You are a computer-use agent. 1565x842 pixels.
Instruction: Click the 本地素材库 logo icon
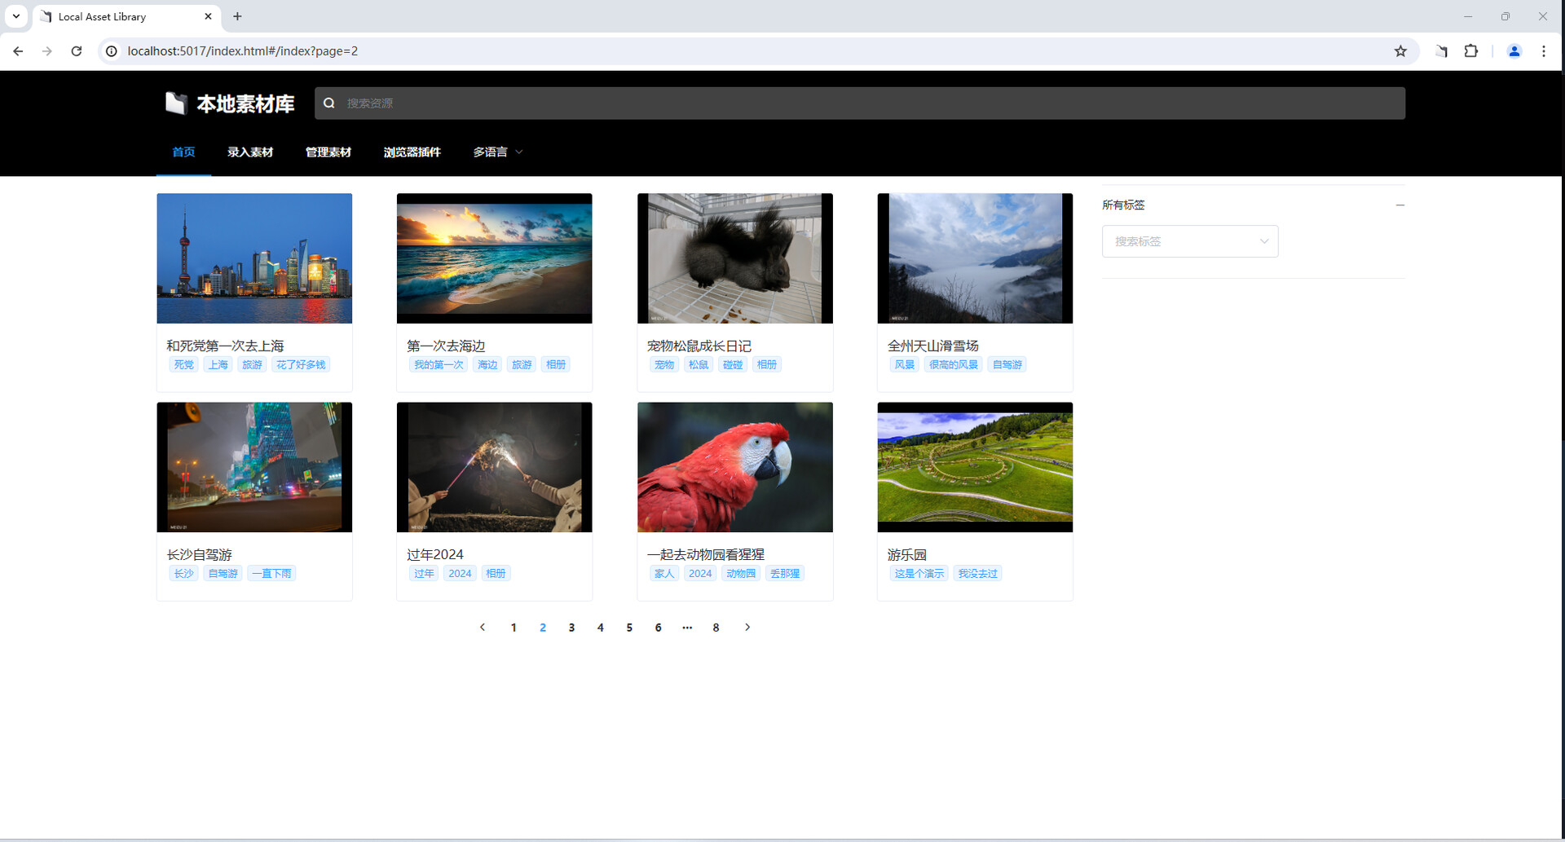175,104
